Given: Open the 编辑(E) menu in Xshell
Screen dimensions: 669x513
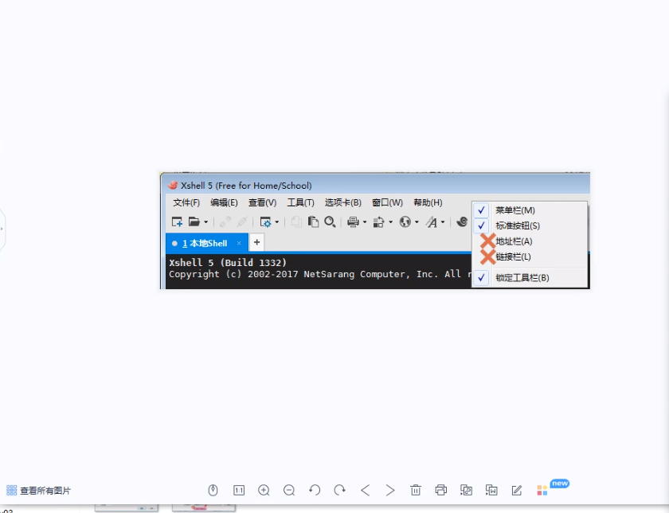Looking at the screenshot, I should point(224,202).
